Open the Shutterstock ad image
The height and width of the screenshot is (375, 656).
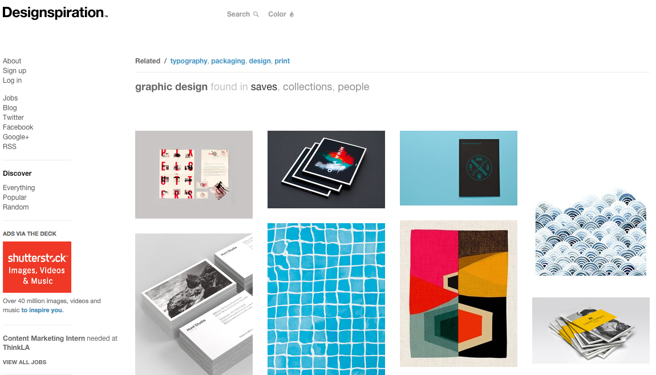pos(37,267)
